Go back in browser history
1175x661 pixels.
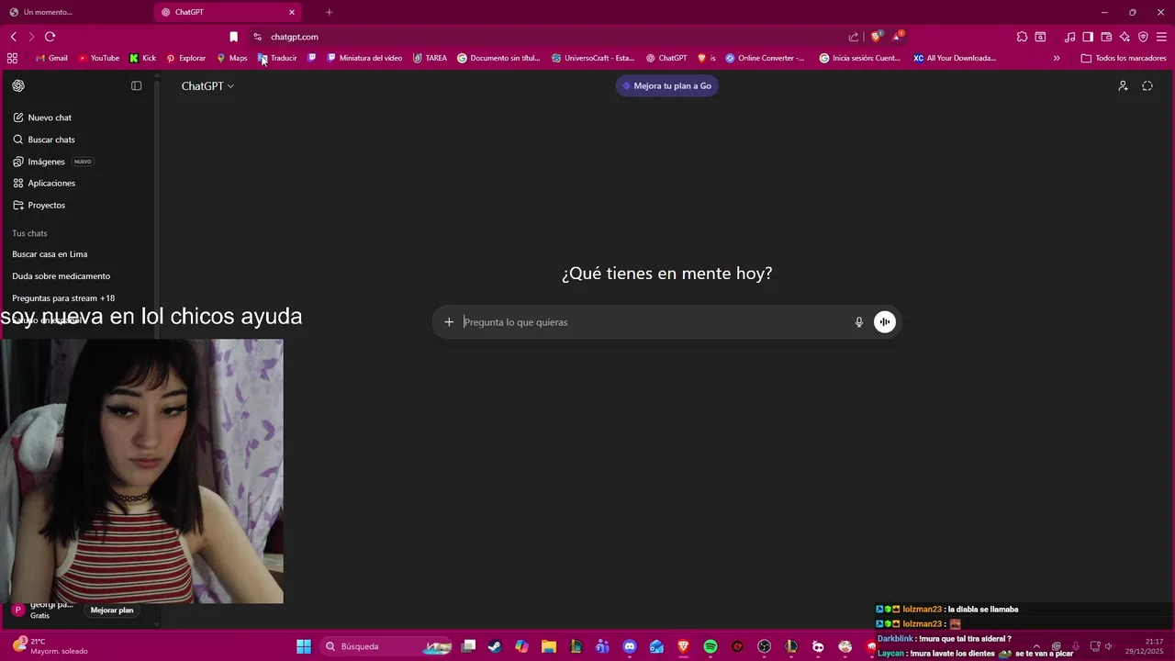coord(14,37)
